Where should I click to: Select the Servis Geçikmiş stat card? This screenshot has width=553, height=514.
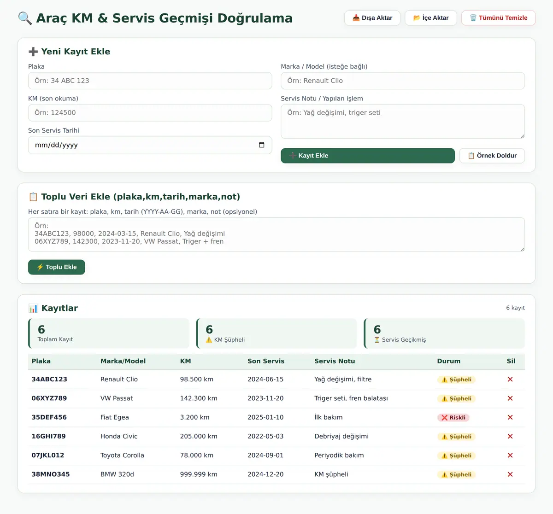[x=444, y=333]
